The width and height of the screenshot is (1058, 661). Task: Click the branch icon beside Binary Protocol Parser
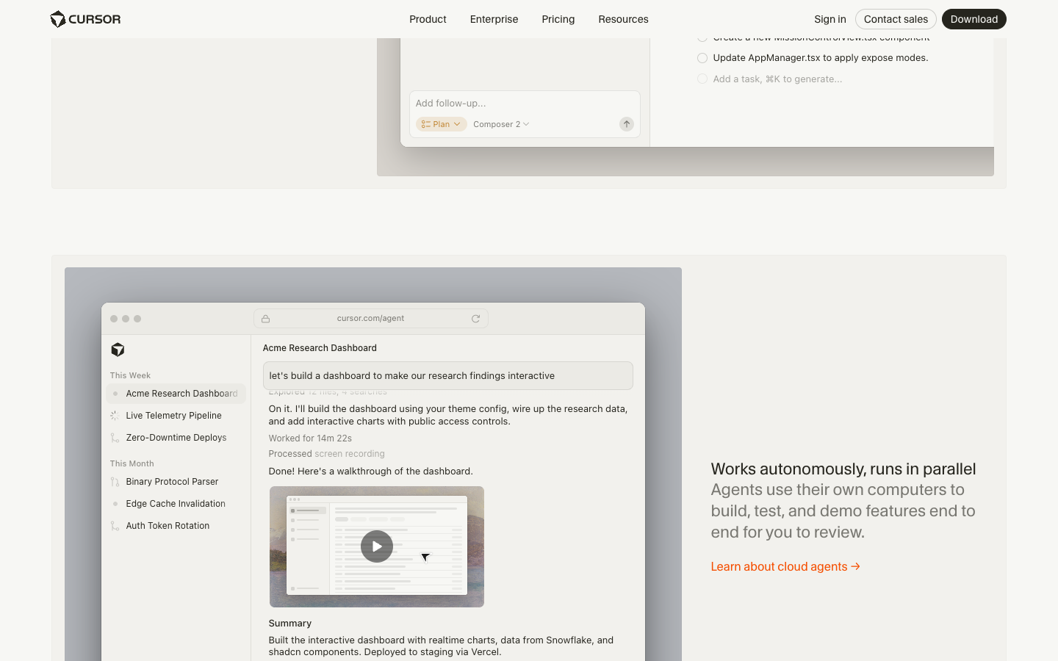[x=115, y=482]
